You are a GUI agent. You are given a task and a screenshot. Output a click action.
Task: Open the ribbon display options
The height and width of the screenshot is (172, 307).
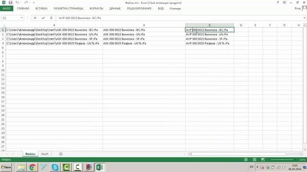click(x=284, y=2)
